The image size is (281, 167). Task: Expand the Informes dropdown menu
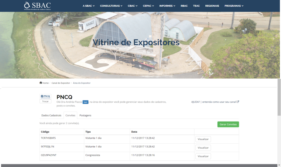[167, 6]
